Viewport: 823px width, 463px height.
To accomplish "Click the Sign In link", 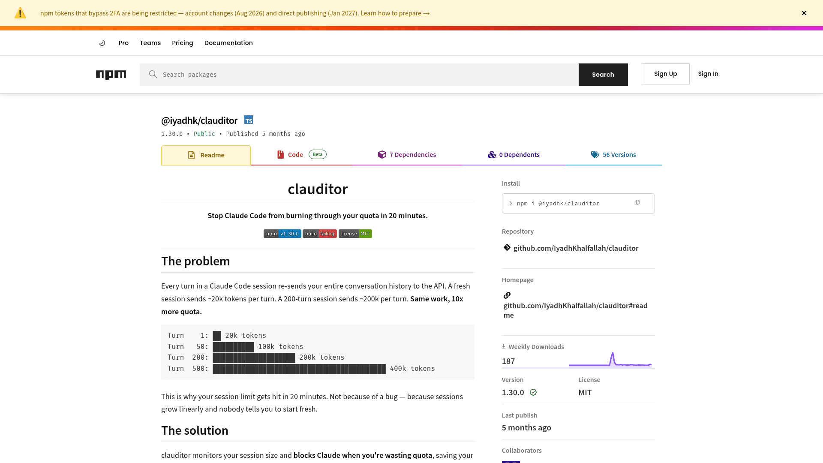I will pyautogui.click(x=708, y=74).
